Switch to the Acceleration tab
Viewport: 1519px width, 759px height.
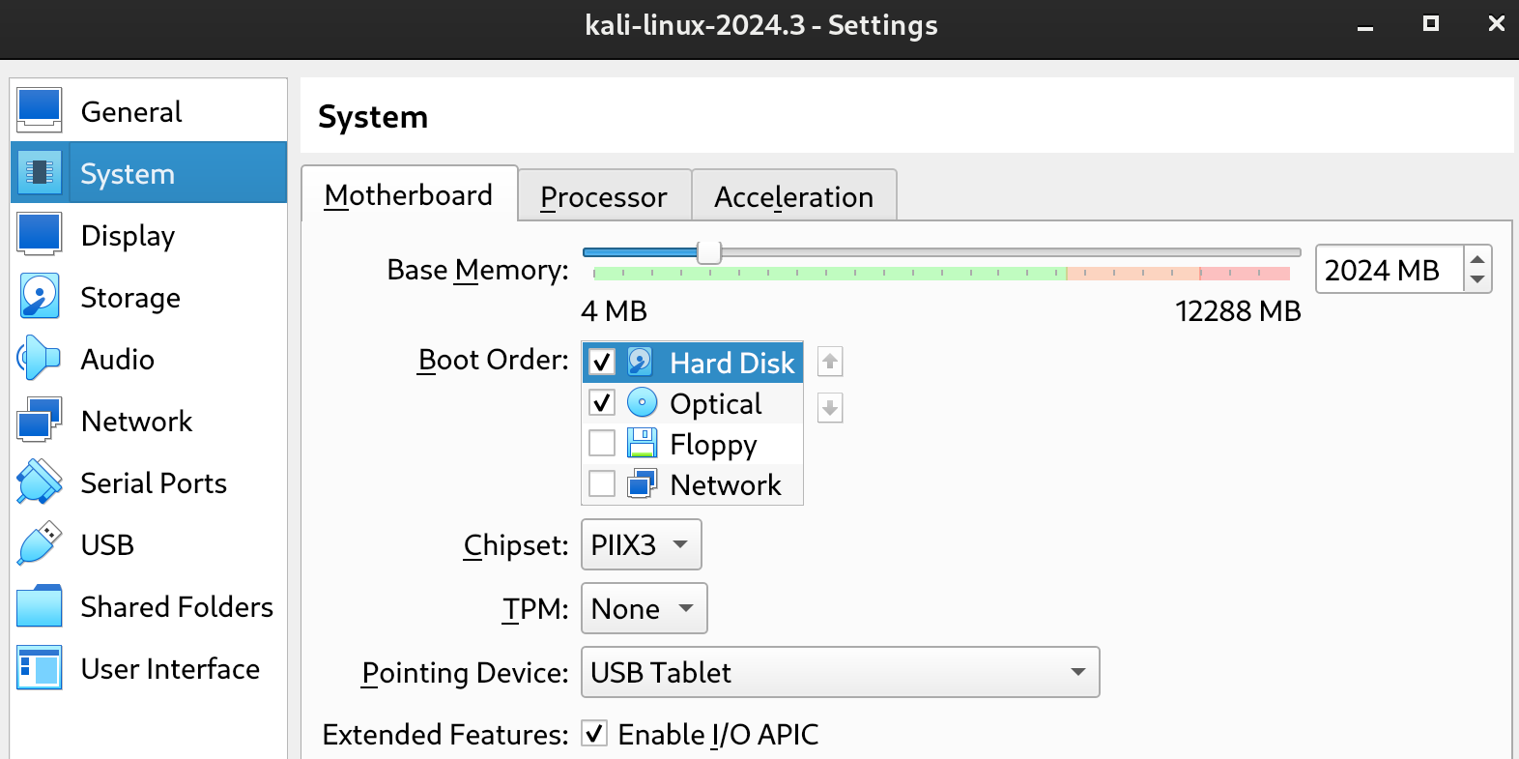pos(793,196)
